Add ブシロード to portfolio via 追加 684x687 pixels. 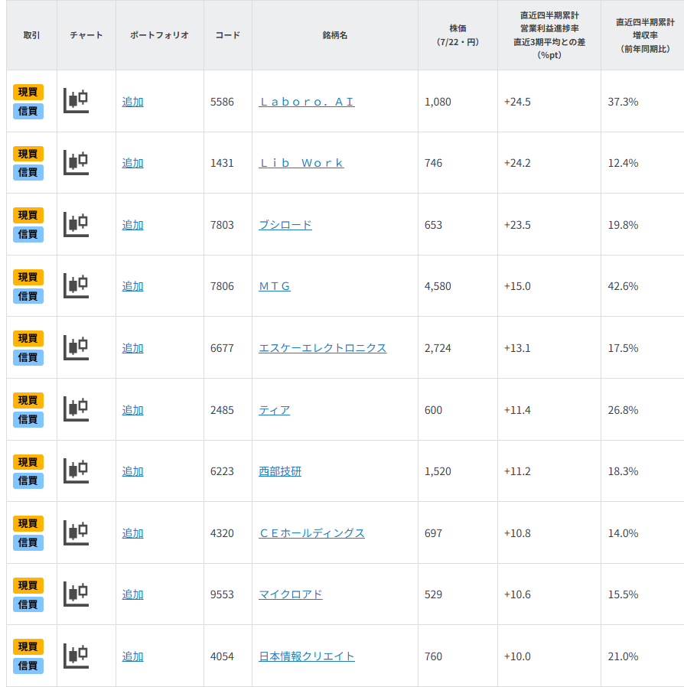133,225
